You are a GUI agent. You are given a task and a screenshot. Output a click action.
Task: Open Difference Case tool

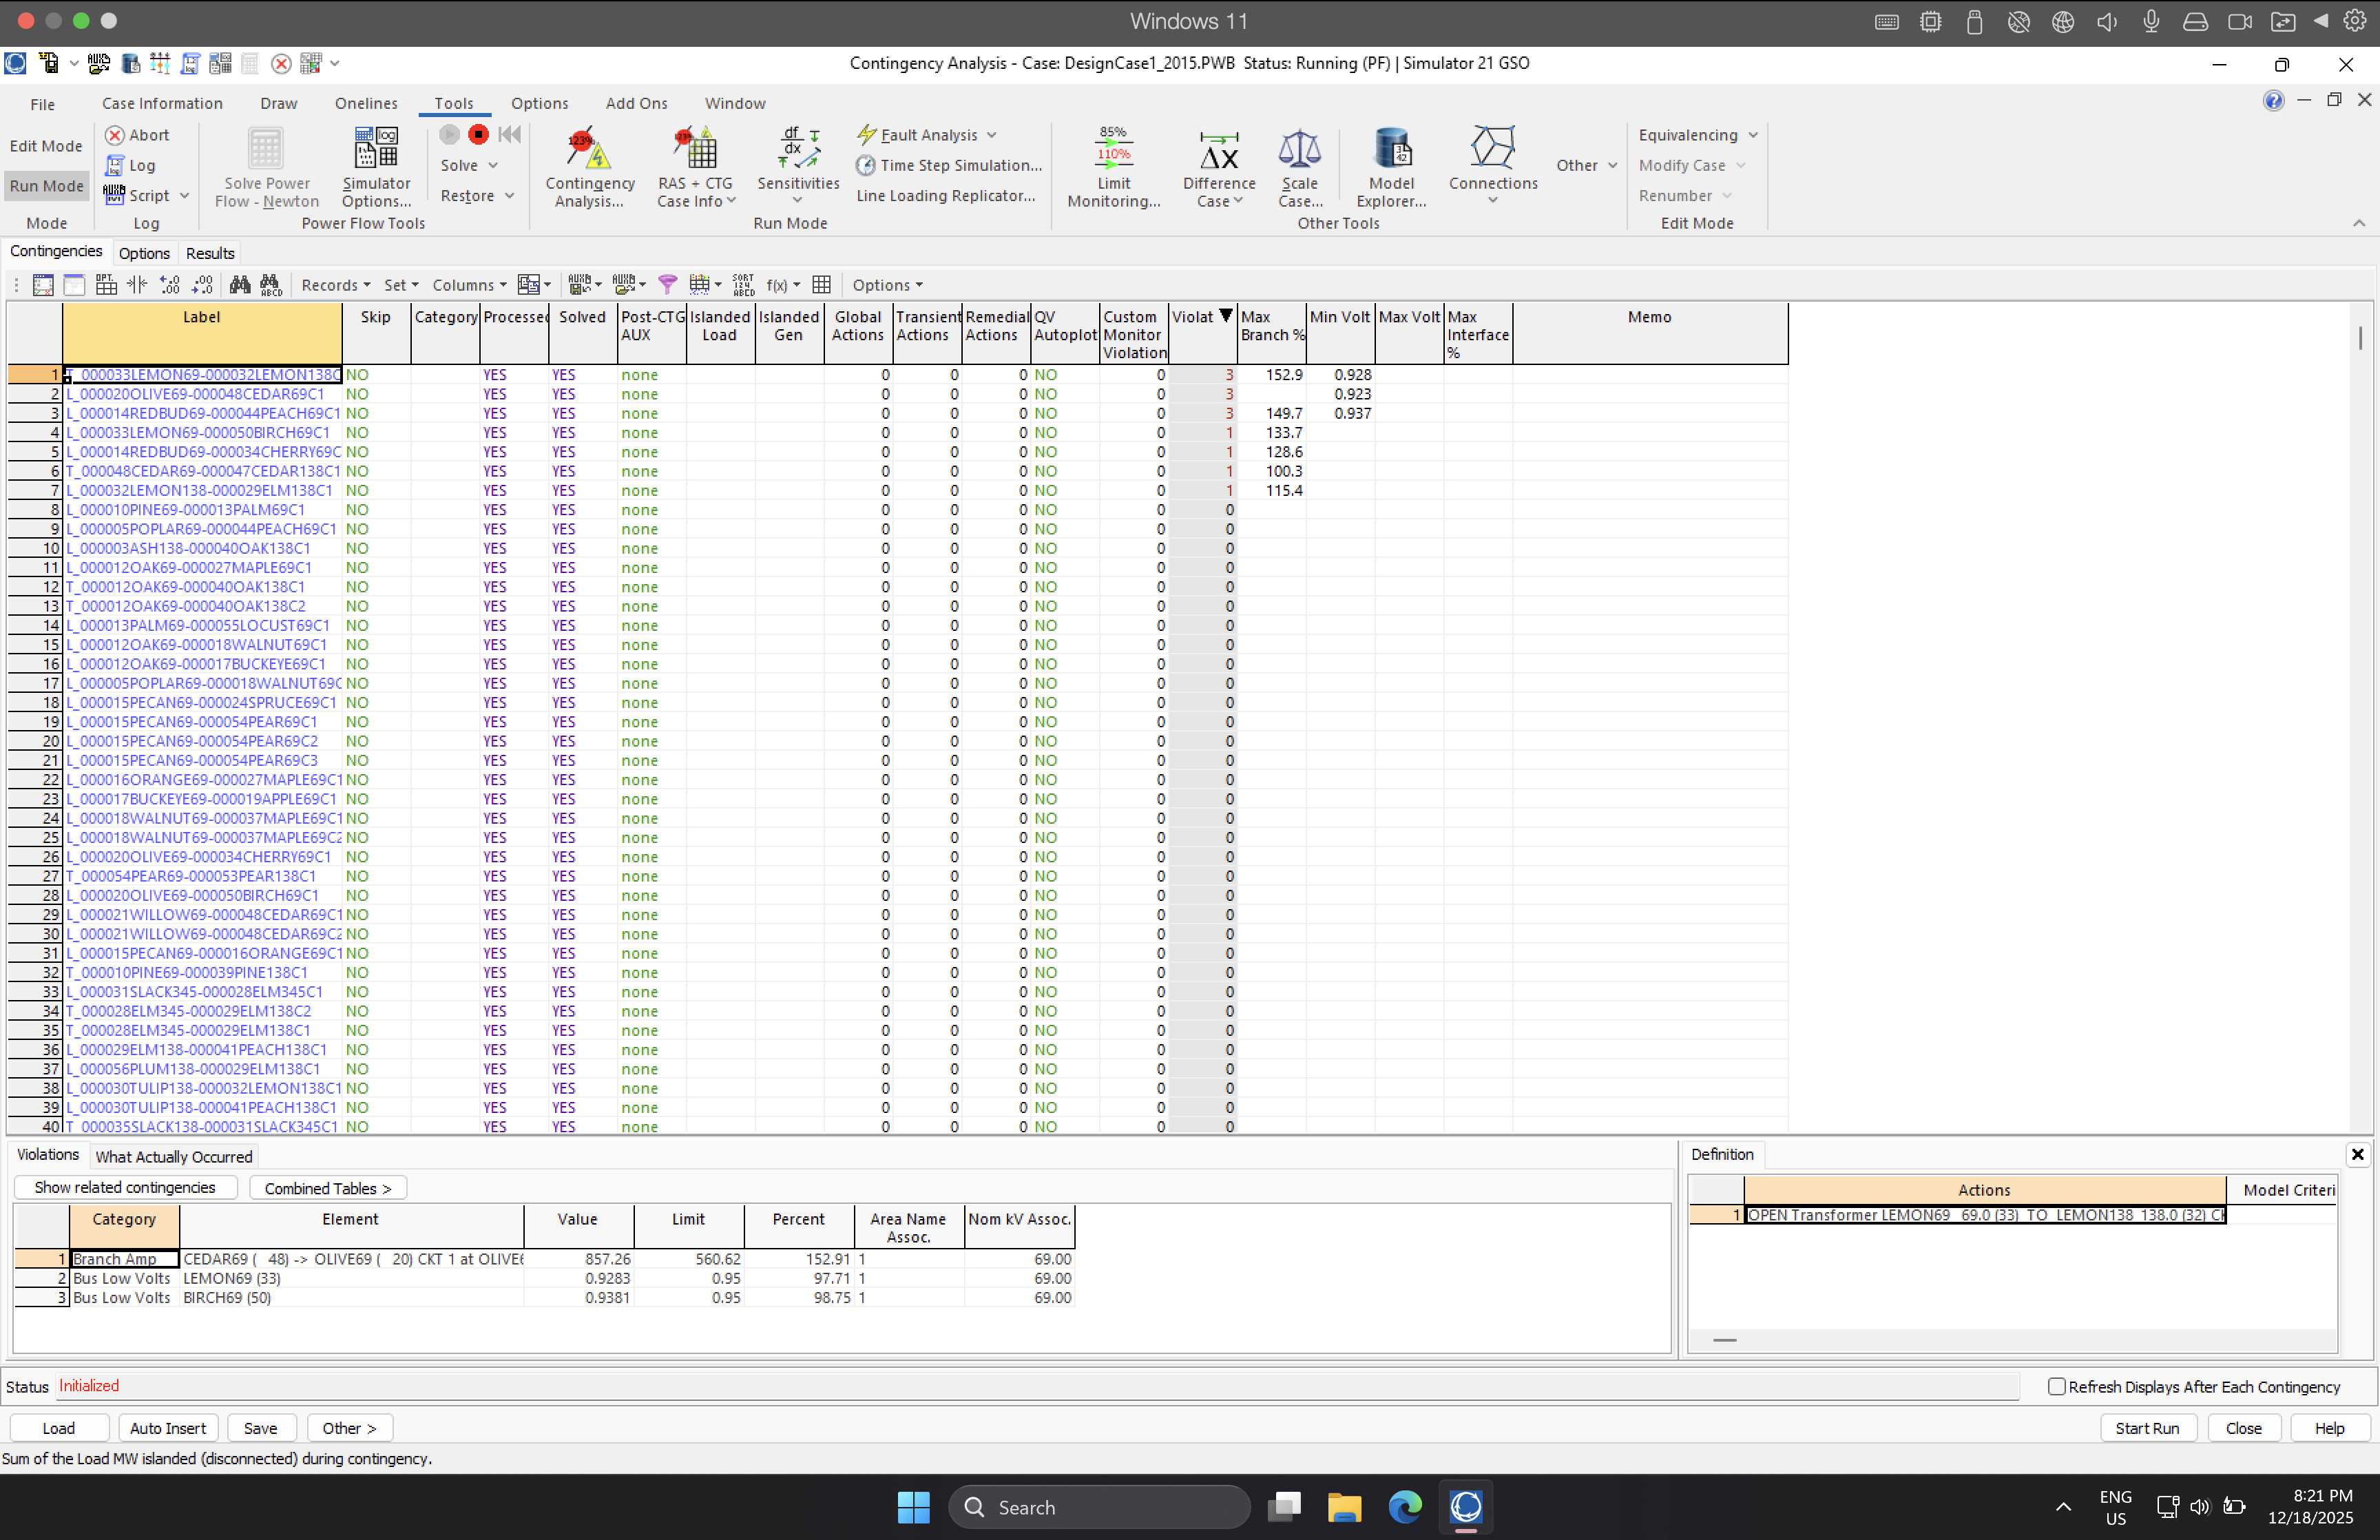(1218, 167)
